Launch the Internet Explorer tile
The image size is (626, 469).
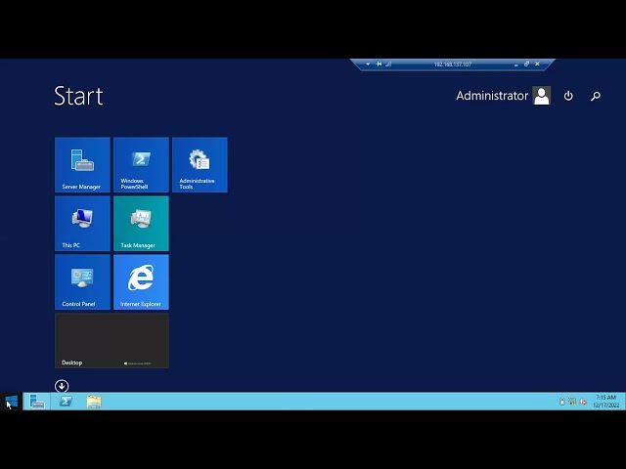(x=141, y=282)
